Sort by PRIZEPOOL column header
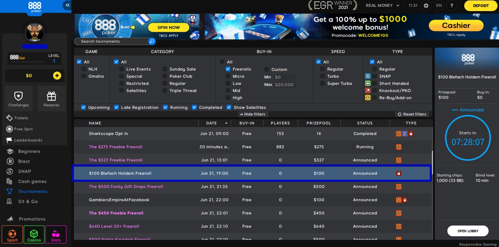Screen dimensions: 499x247 click(x=319, y=123)
